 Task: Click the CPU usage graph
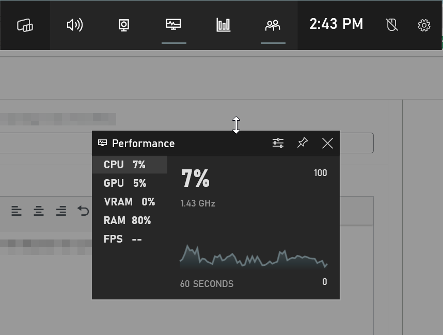click(x=253, y=257)
